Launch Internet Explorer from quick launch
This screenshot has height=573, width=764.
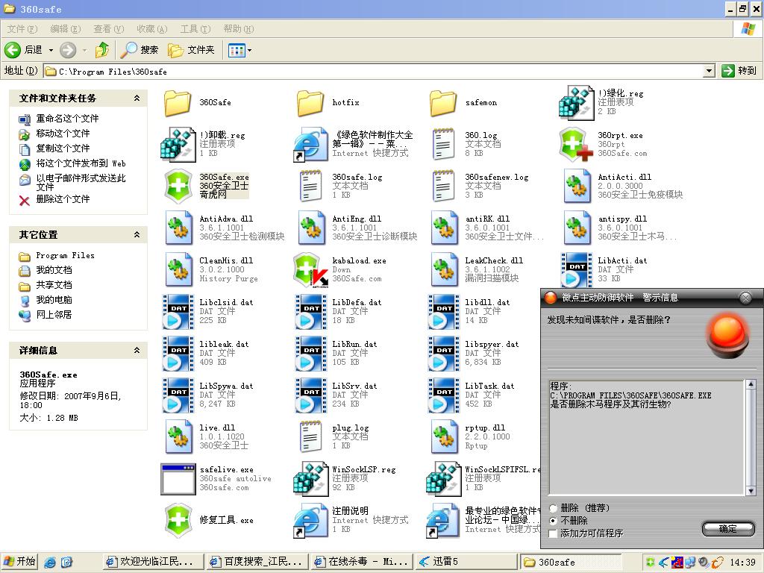coord(50,563)
